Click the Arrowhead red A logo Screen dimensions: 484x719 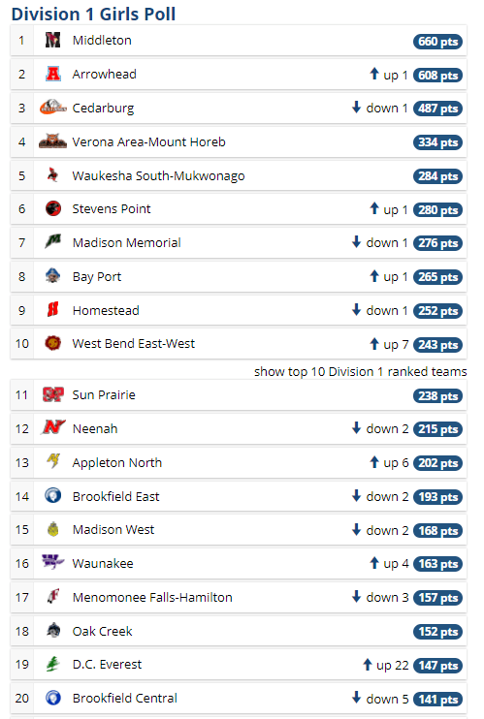53,74
